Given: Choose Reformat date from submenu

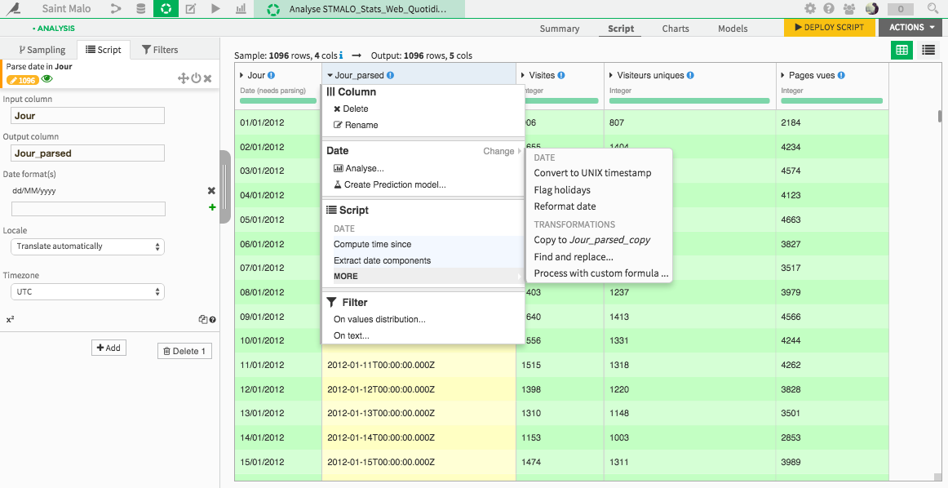Looking at the screenshot, I should (x=565, y=206).
